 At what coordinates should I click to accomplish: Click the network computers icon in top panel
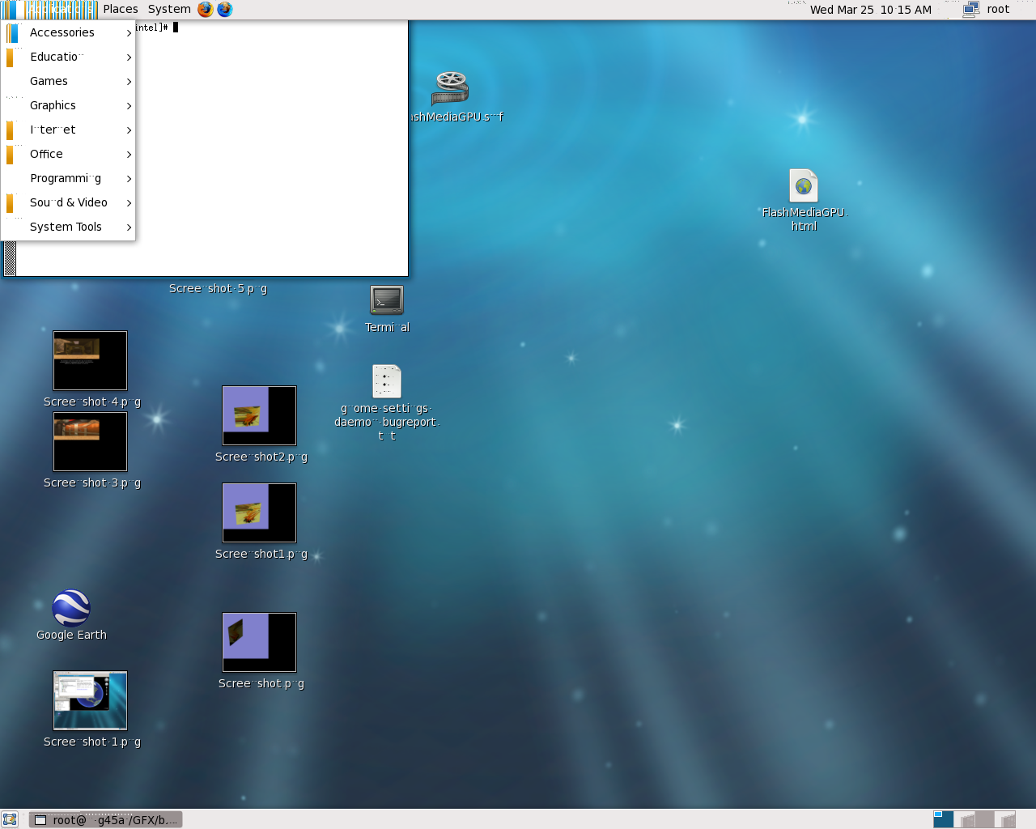pyautogui.click(x=971, y=10)
